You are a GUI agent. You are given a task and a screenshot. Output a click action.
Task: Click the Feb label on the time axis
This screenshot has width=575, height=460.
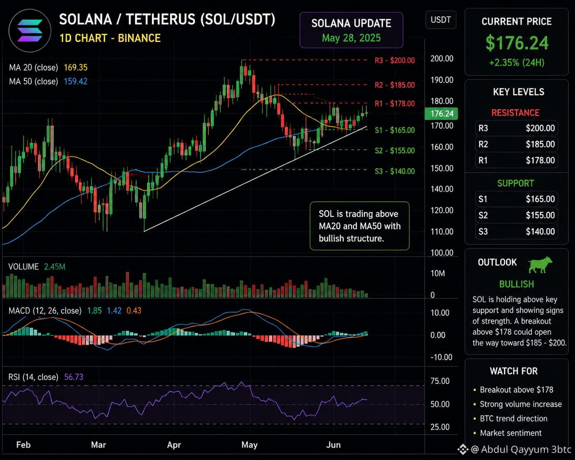coord(23,445)
